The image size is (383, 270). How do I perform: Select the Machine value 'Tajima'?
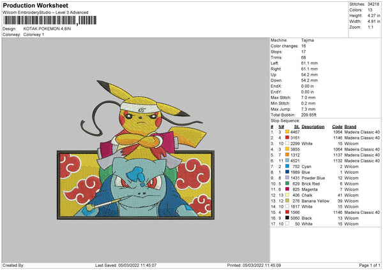coord(307,40)
